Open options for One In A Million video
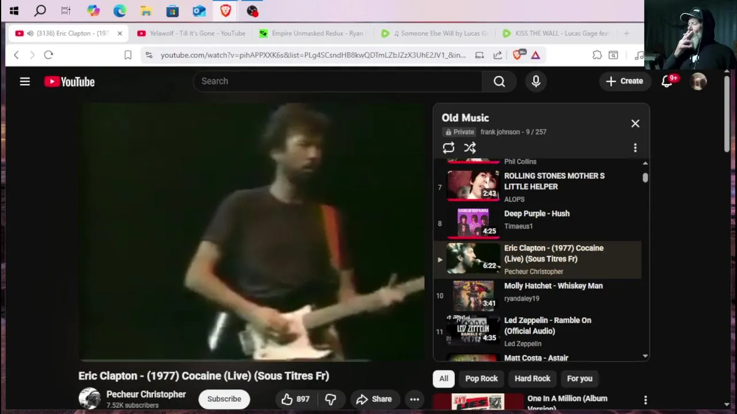737x414 pixels. coord(645,400)
